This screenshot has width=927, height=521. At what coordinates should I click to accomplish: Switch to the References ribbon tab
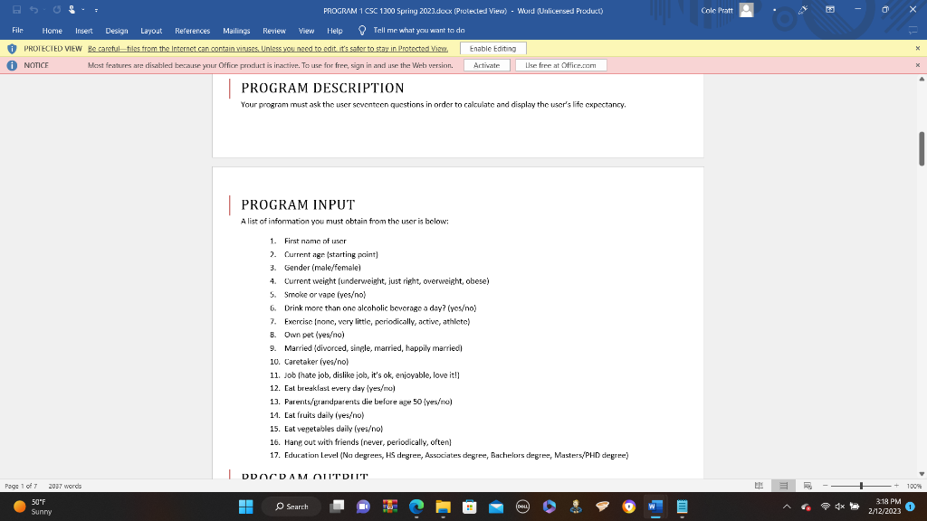coord(192,29)
